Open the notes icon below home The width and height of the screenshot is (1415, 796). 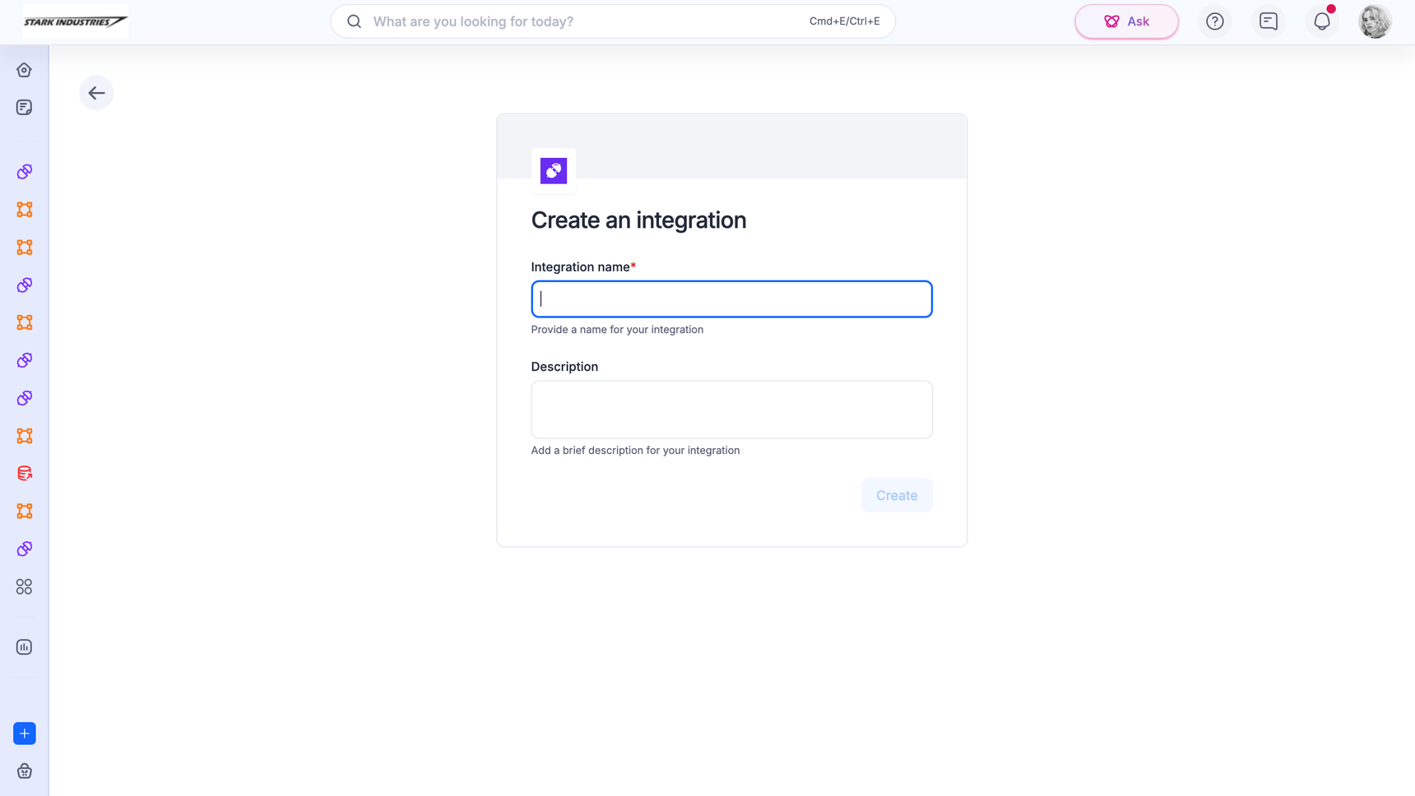pos(25,108)
